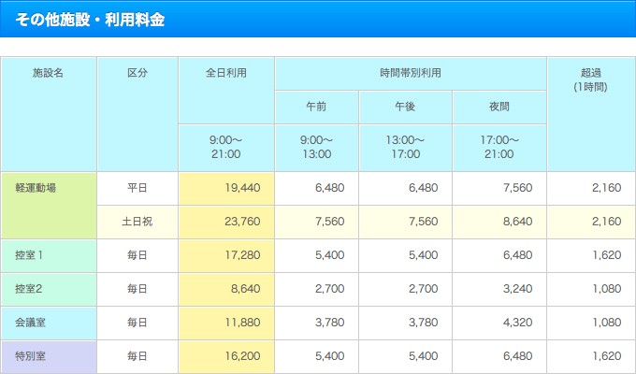Click 5,400 morning price for 控室1
636x374 pixels.
[316, 255]
